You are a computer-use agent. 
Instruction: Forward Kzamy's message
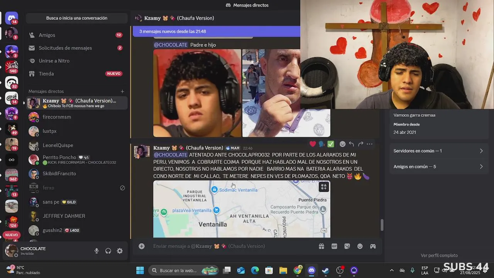click(360, 144)
